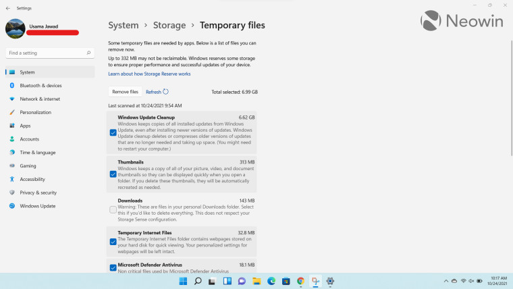Image resolution: width=513 pixels, height=289 pixels.
Task: Click the 313 MB Thumbnails size
Action: pyautogui.click(x=247, y=162)
